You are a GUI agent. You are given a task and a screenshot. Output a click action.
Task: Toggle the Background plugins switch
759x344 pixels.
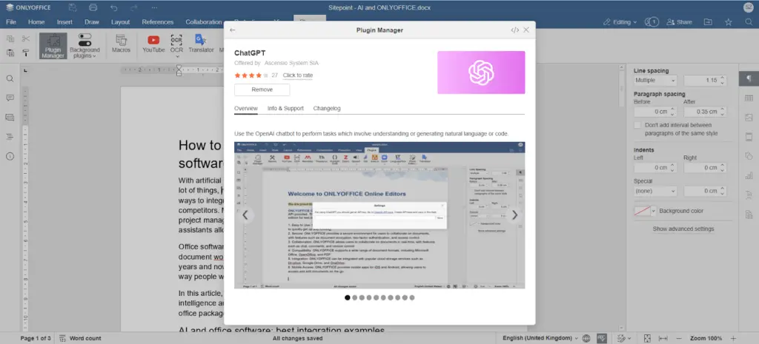(x=84, y=45)
